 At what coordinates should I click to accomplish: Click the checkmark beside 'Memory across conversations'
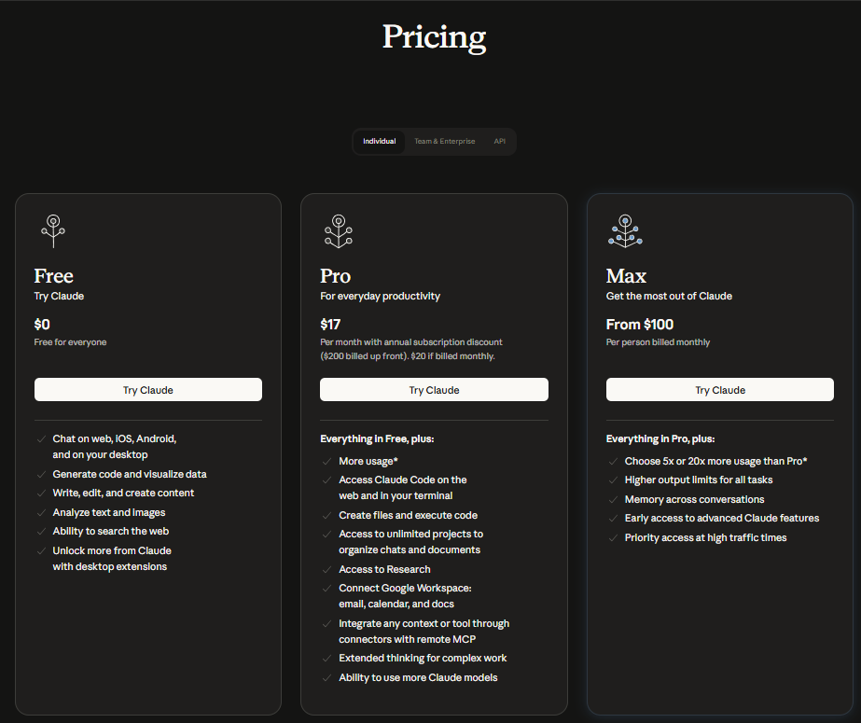pyautogui.click(x=613, y=499)
